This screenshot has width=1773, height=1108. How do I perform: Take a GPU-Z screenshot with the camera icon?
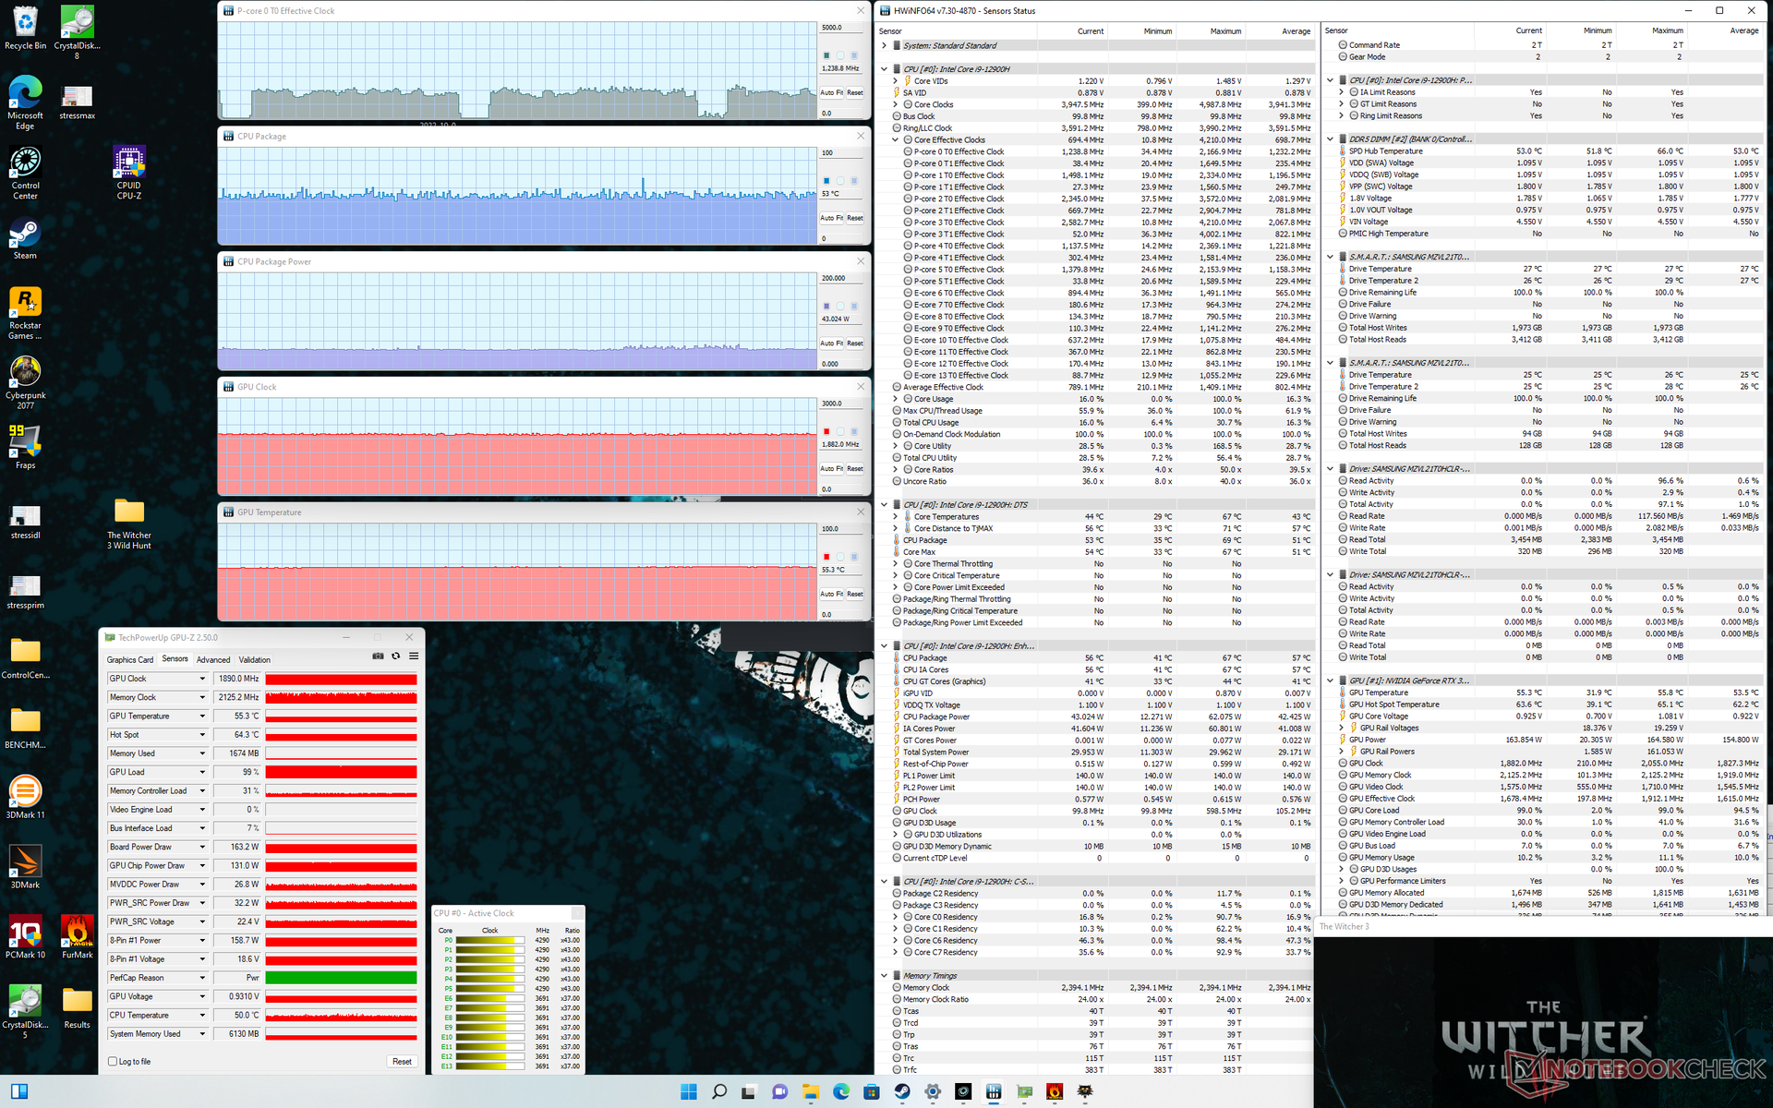378,656
